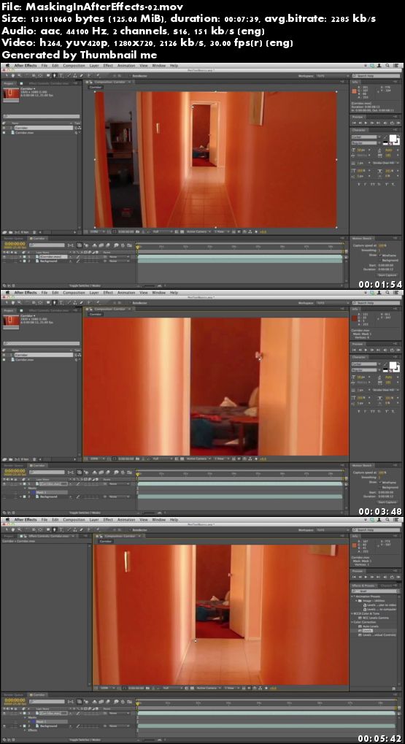Enable Motion Blur switch in the 00:01:54 timeline
Image resolution: width=405 pixels, height=744 pixels.
(x=107, y=245)
